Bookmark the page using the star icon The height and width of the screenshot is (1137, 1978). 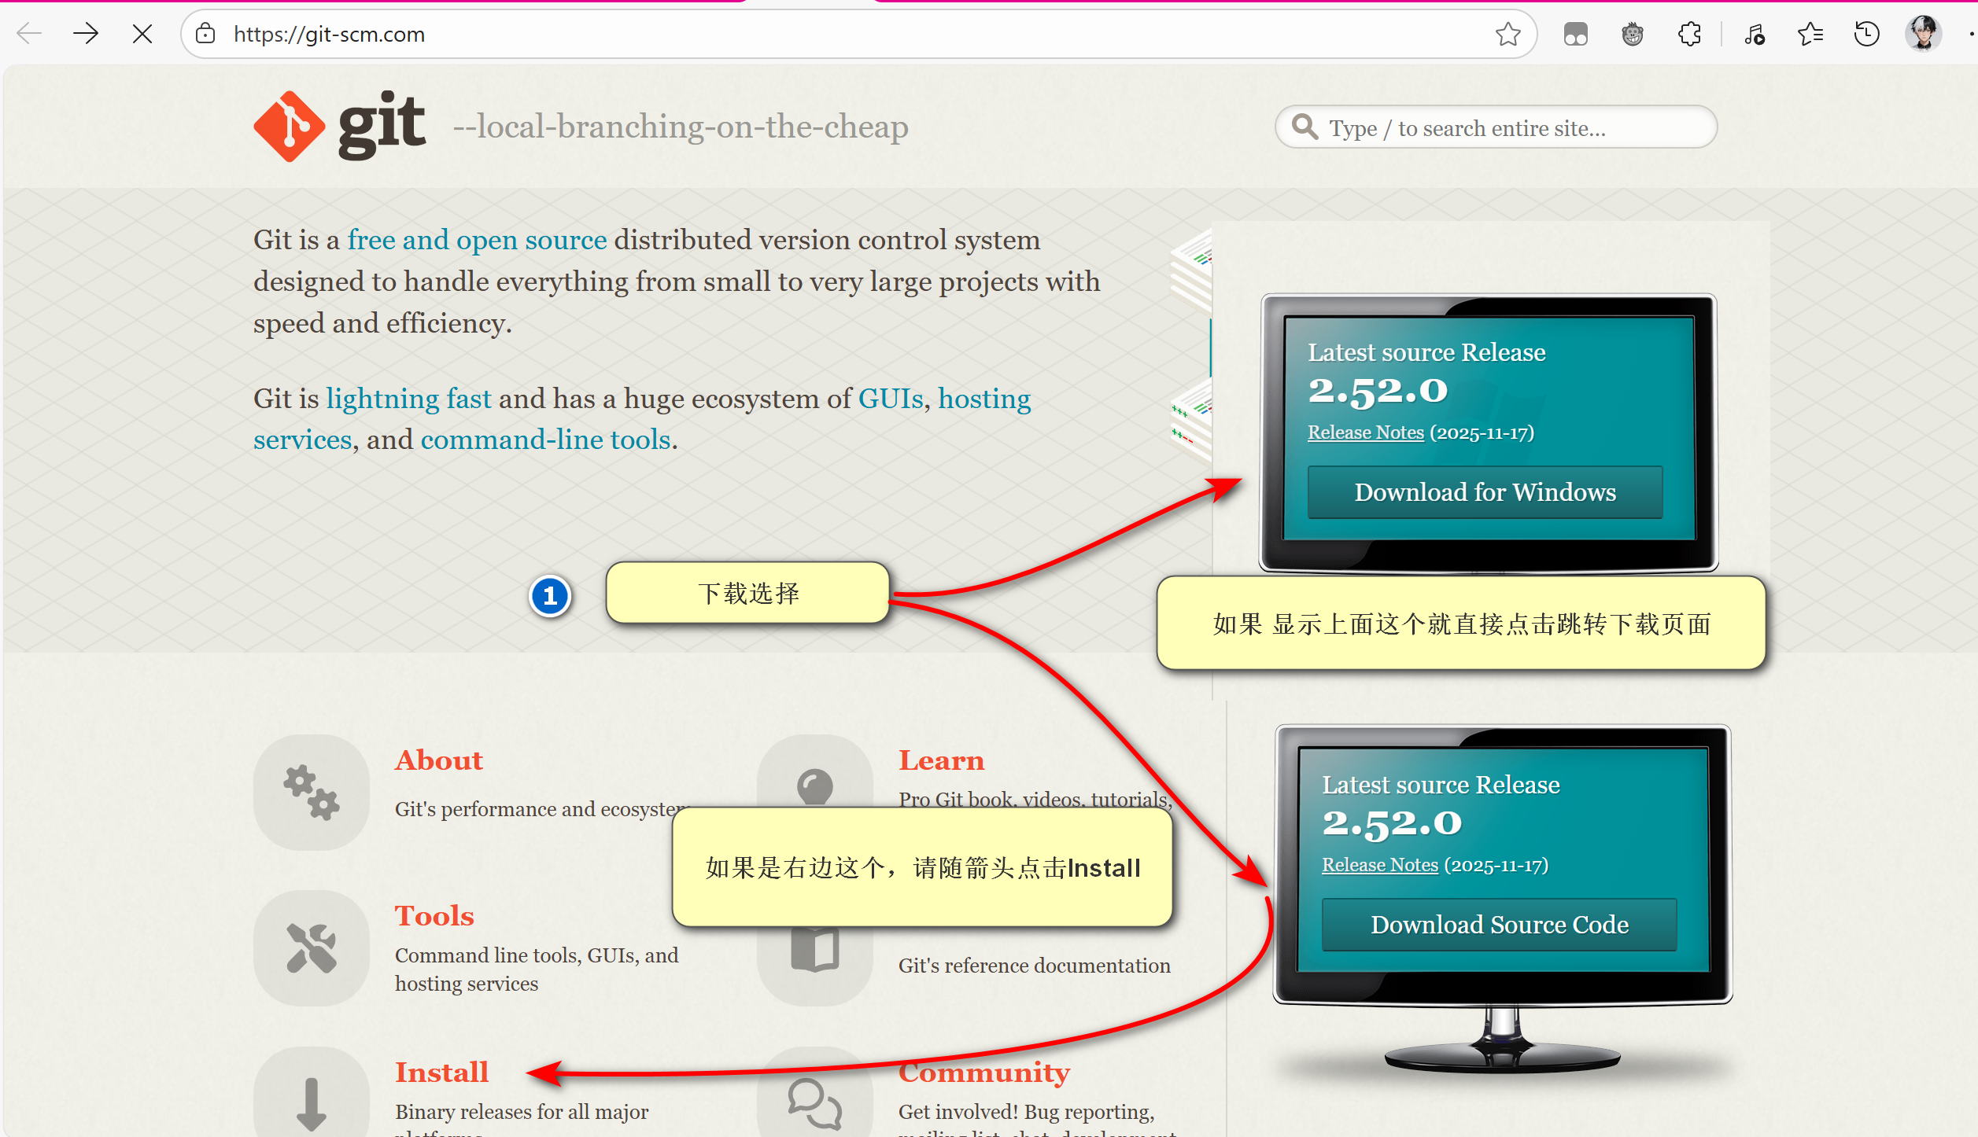coord(1507,34)
